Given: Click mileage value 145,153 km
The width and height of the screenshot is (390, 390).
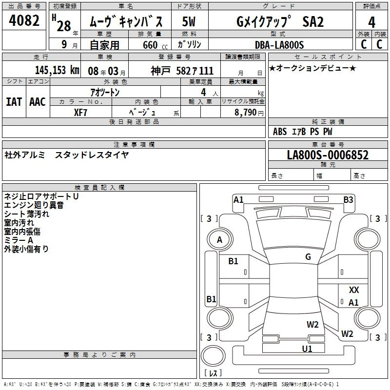Looking at the screenshot, I should 57,70.
